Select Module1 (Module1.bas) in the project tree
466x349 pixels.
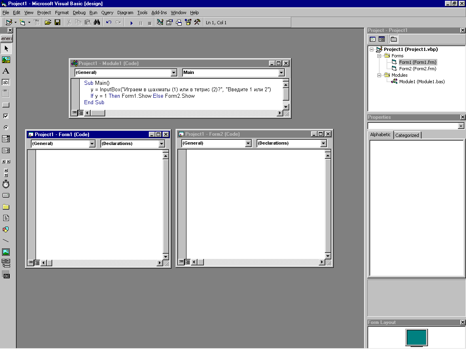tap(422, 82)
